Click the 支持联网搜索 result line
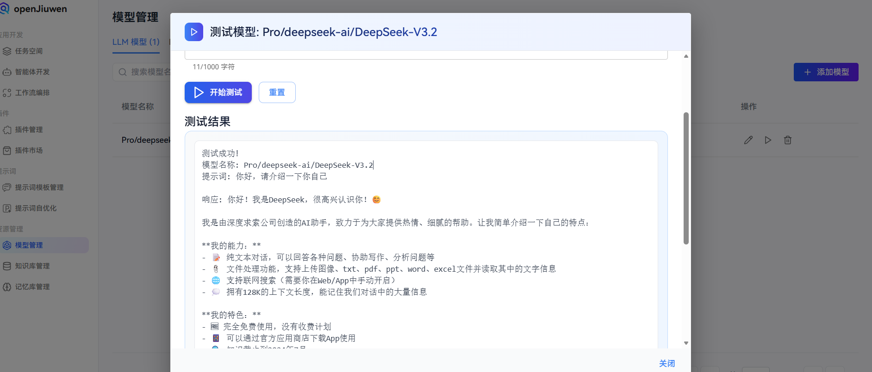 [x=299, y=281]
